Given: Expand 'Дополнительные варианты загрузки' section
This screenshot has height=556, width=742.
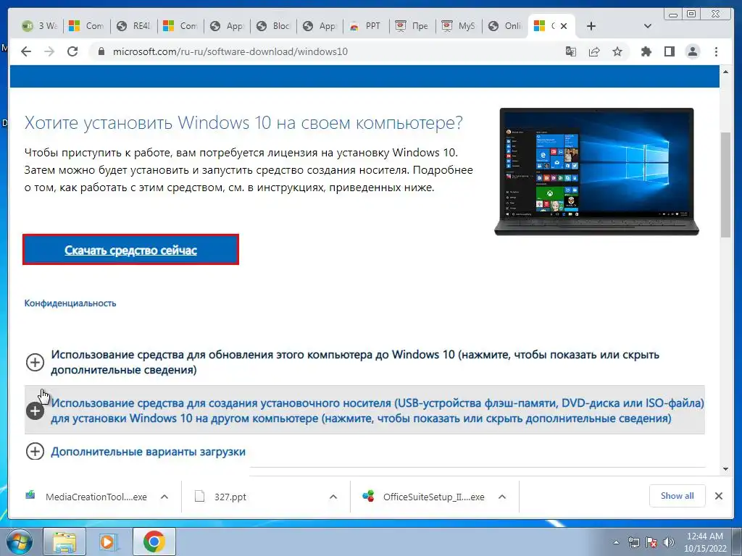Looking at the screenshot, I should 136,452.
